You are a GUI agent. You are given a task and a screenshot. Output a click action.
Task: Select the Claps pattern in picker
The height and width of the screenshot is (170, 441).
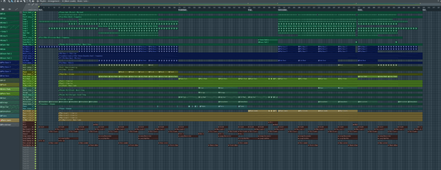click(10, 18)
